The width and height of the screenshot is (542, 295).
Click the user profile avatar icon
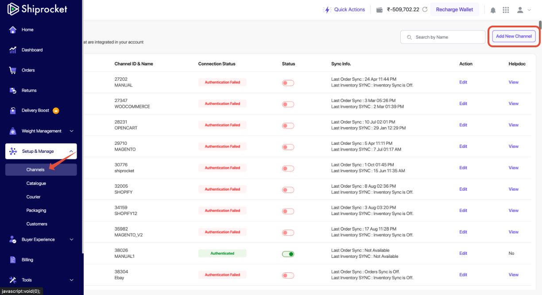click(x=520, y=10)
